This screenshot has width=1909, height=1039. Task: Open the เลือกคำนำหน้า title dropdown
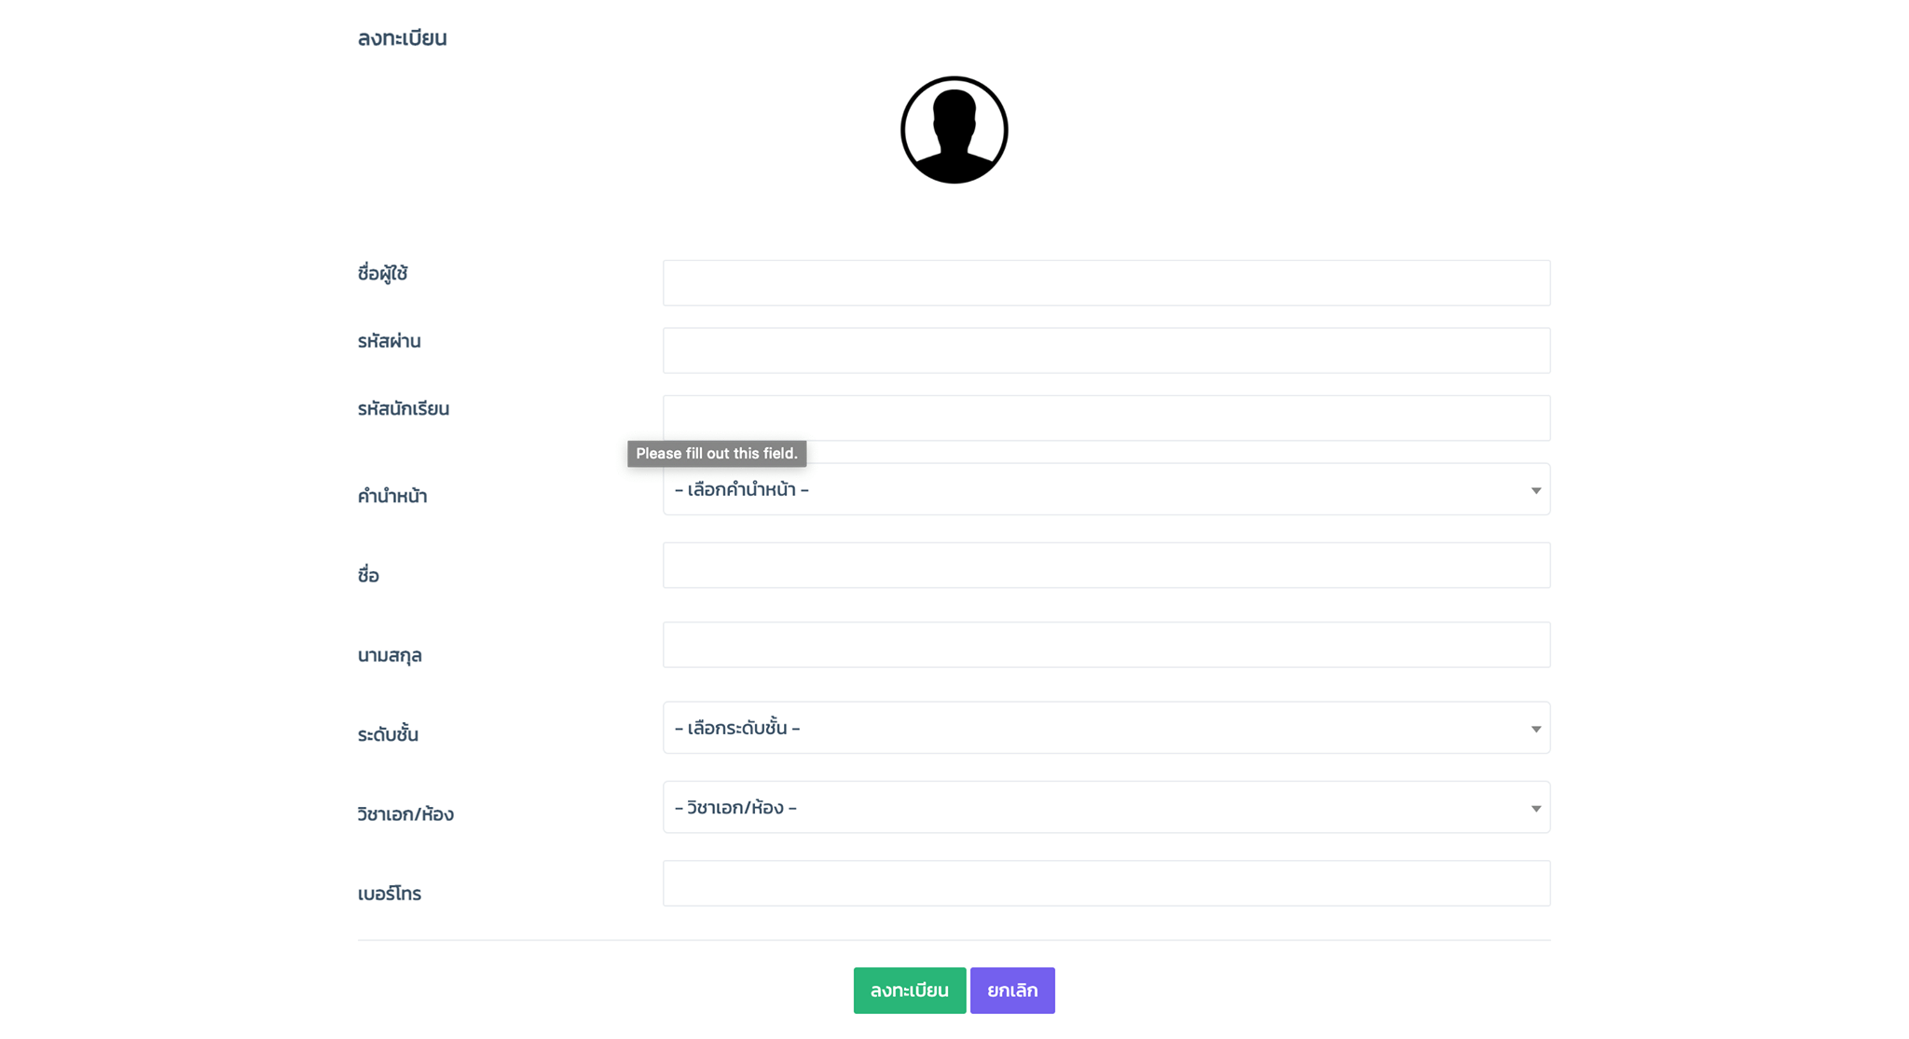pyautogui.click(x=1106, y=489)
